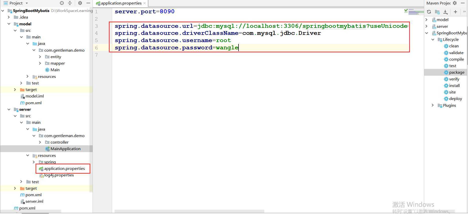Select Maven test lifecycle goal
Screen dimensions: 468x214
tap(450, 66)
